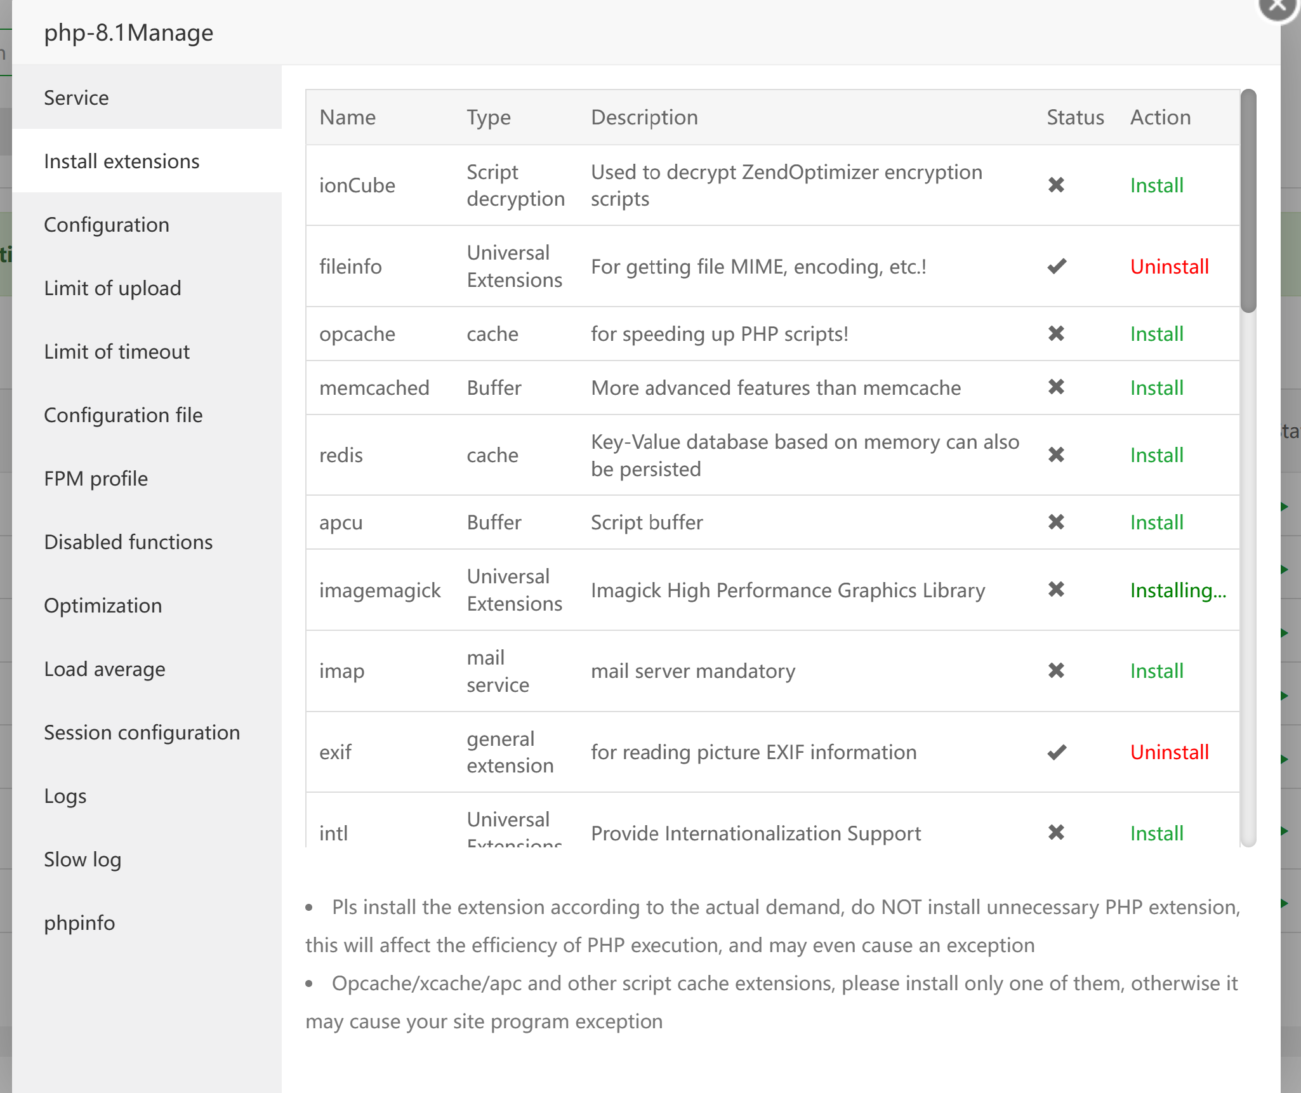Install the opcache extension
Screen dimensions: 1301x1093
(x=1156, y=334)
